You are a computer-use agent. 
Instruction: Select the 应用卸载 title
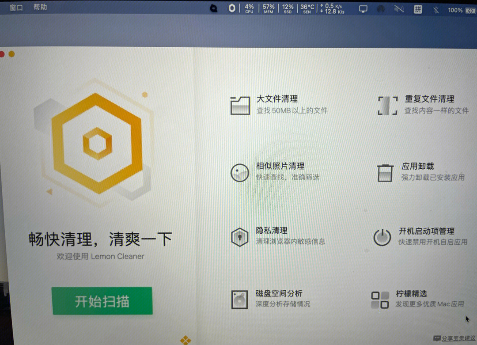tap(418, 166)
